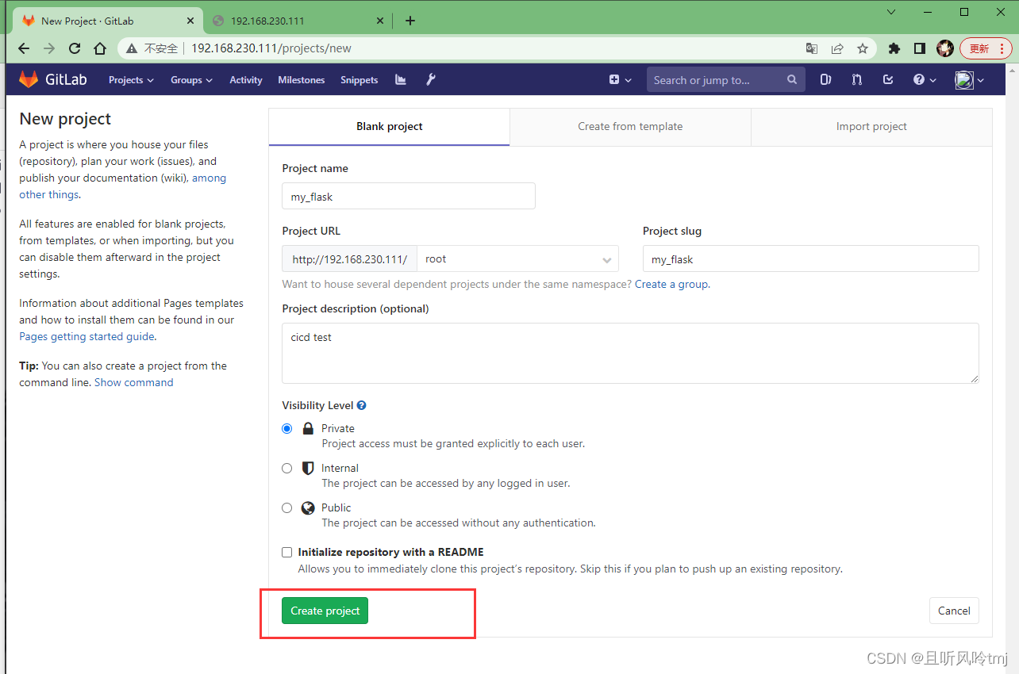Close the 192.168.230.111 tab

380,21
